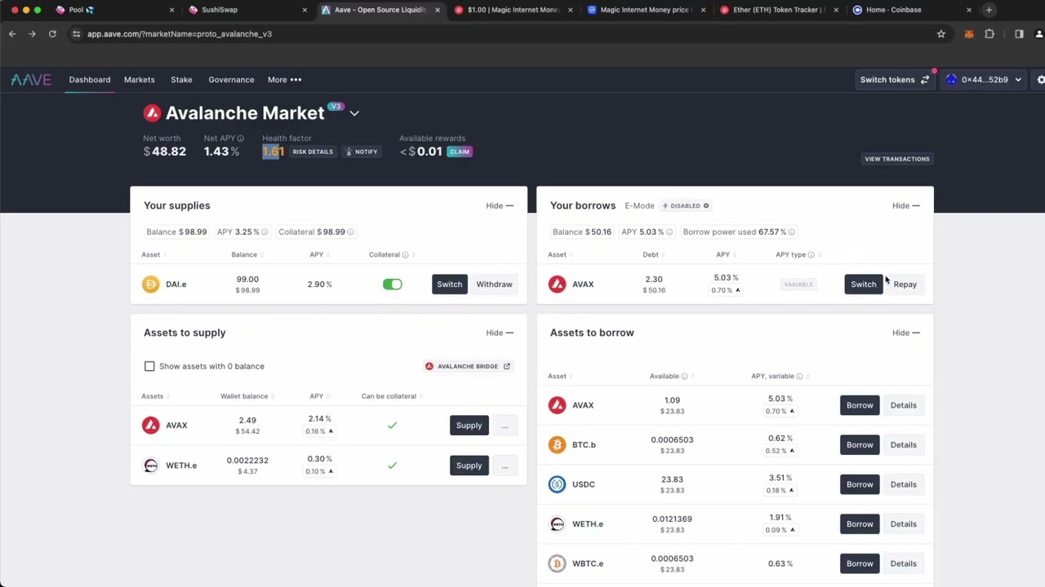Check Show assets with 0 balance
This screenshot has width=1045, height=587.
tap(149, 367)
